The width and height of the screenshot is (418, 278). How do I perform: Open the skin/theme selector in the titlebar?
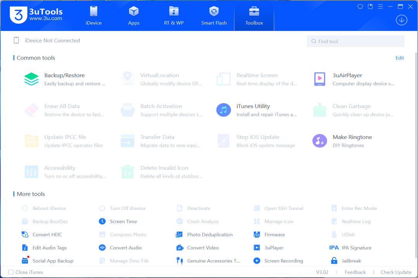360,7
